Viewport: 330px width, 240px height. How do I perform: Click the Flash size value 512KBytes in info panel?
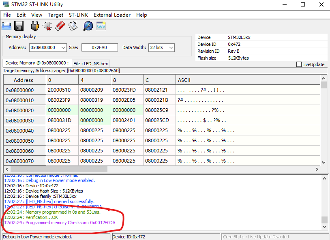point(238,58)
